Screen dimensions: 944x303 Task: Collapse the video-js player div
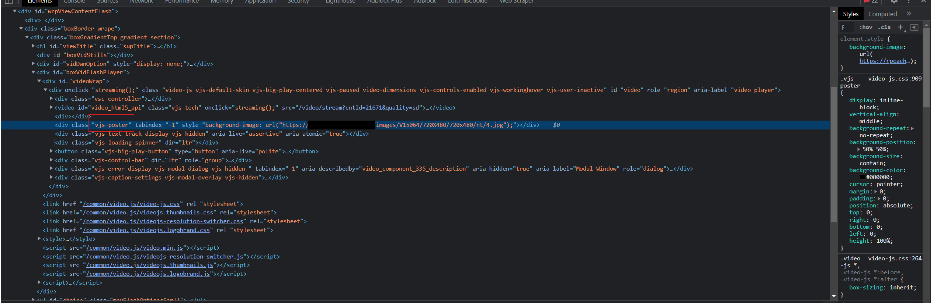45,90
